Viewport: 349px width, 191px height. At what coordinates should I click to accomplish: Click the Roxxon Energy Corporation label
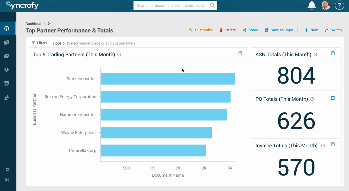point(70,97)
